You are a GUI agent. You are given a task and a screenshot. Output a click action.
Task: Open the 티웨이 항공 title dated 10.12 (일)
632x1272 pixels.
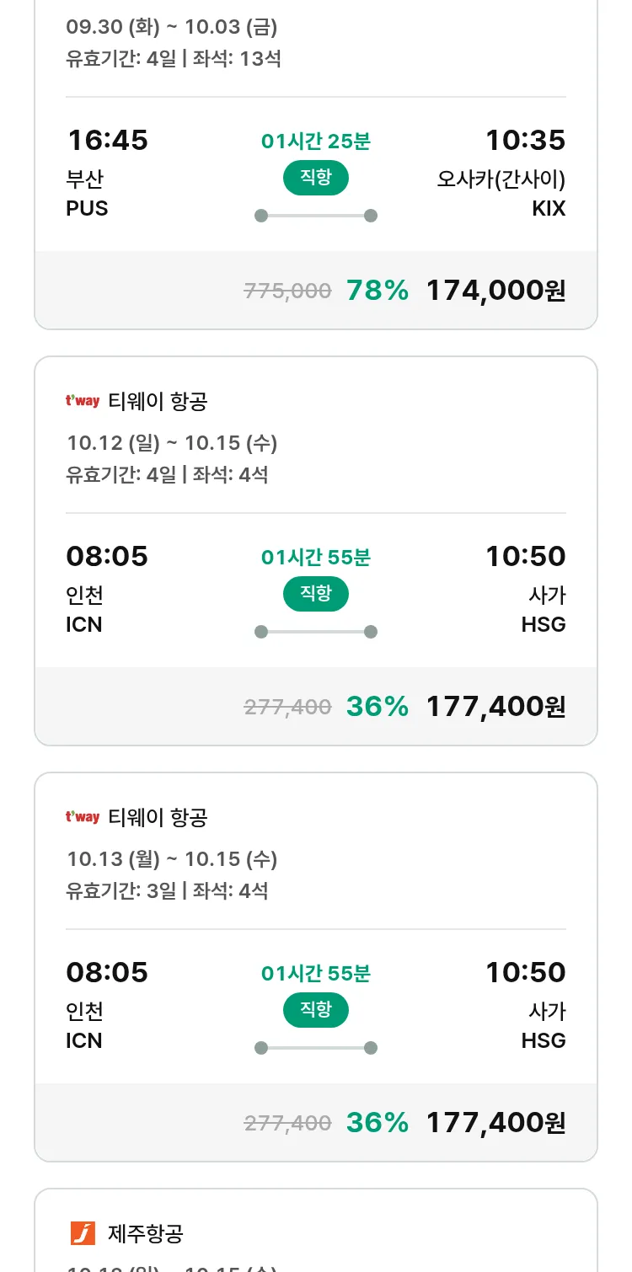158,402
